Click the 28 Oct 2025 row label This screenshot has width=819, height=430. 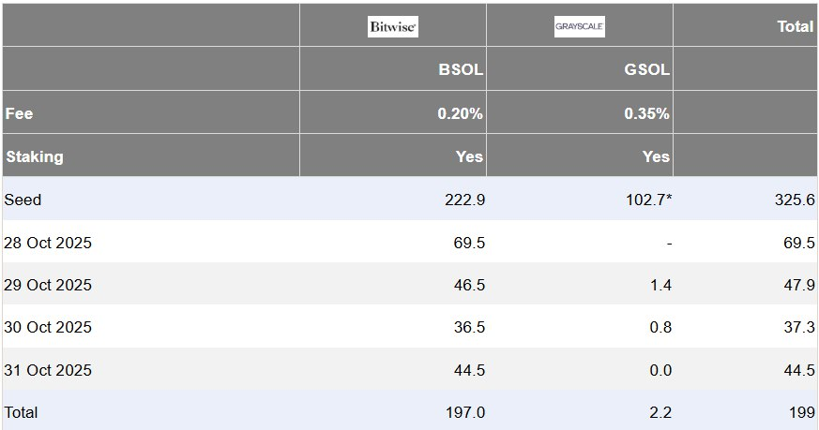click(48, 244)
